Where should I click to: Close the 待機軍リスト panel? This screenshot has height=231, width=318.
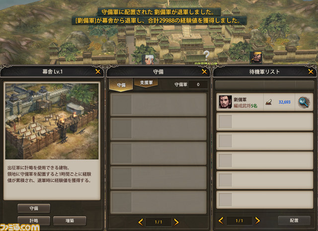[x=311, y=72]
